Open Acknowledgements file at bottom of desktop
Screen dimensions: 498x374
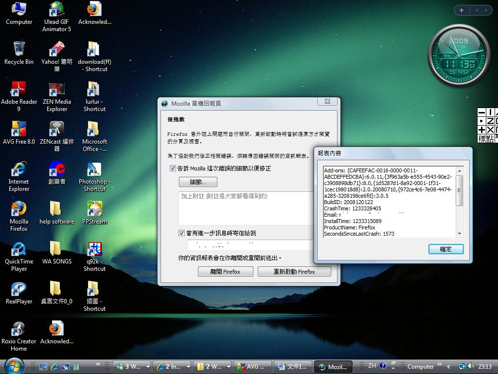56,333
